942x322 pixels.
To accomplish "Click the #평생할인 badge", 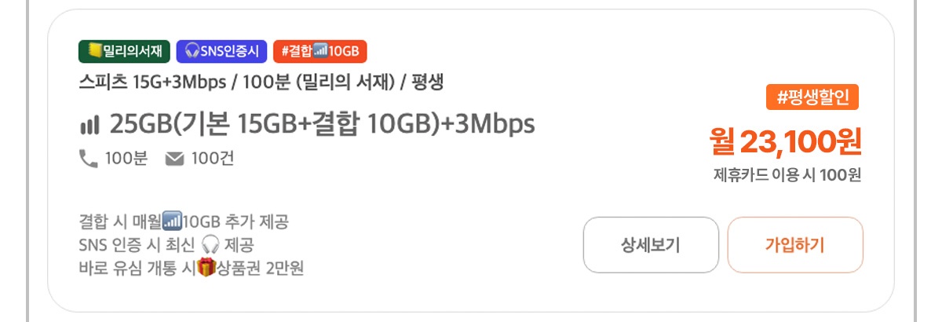I will (813, 97).
